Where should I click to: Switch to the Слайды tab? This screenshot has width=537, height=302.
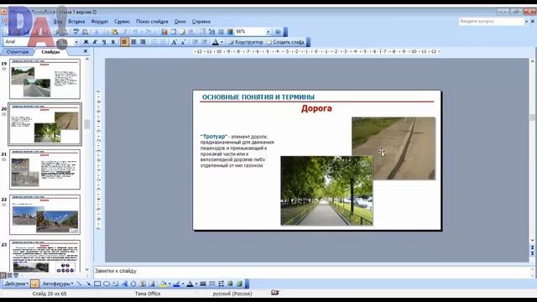pyautogui.click(x=50, y=52)
